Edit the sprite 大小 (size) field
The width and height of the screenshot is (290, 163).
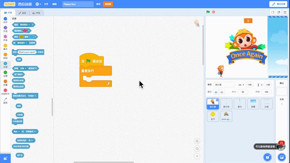pos(243,92)
